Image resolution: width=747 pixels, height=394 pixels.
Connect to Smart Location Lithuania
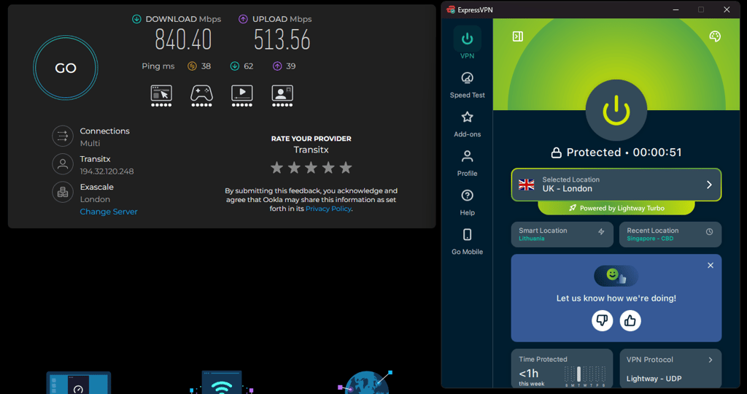click(x=562, y=234)
